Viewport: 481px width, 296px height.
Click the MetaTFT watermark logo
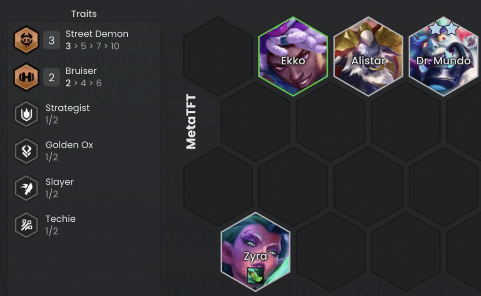click(191, 122)
